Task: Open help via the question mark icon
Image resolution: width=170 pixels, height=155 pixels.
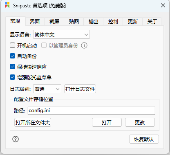Action: [x=16, y=139]
